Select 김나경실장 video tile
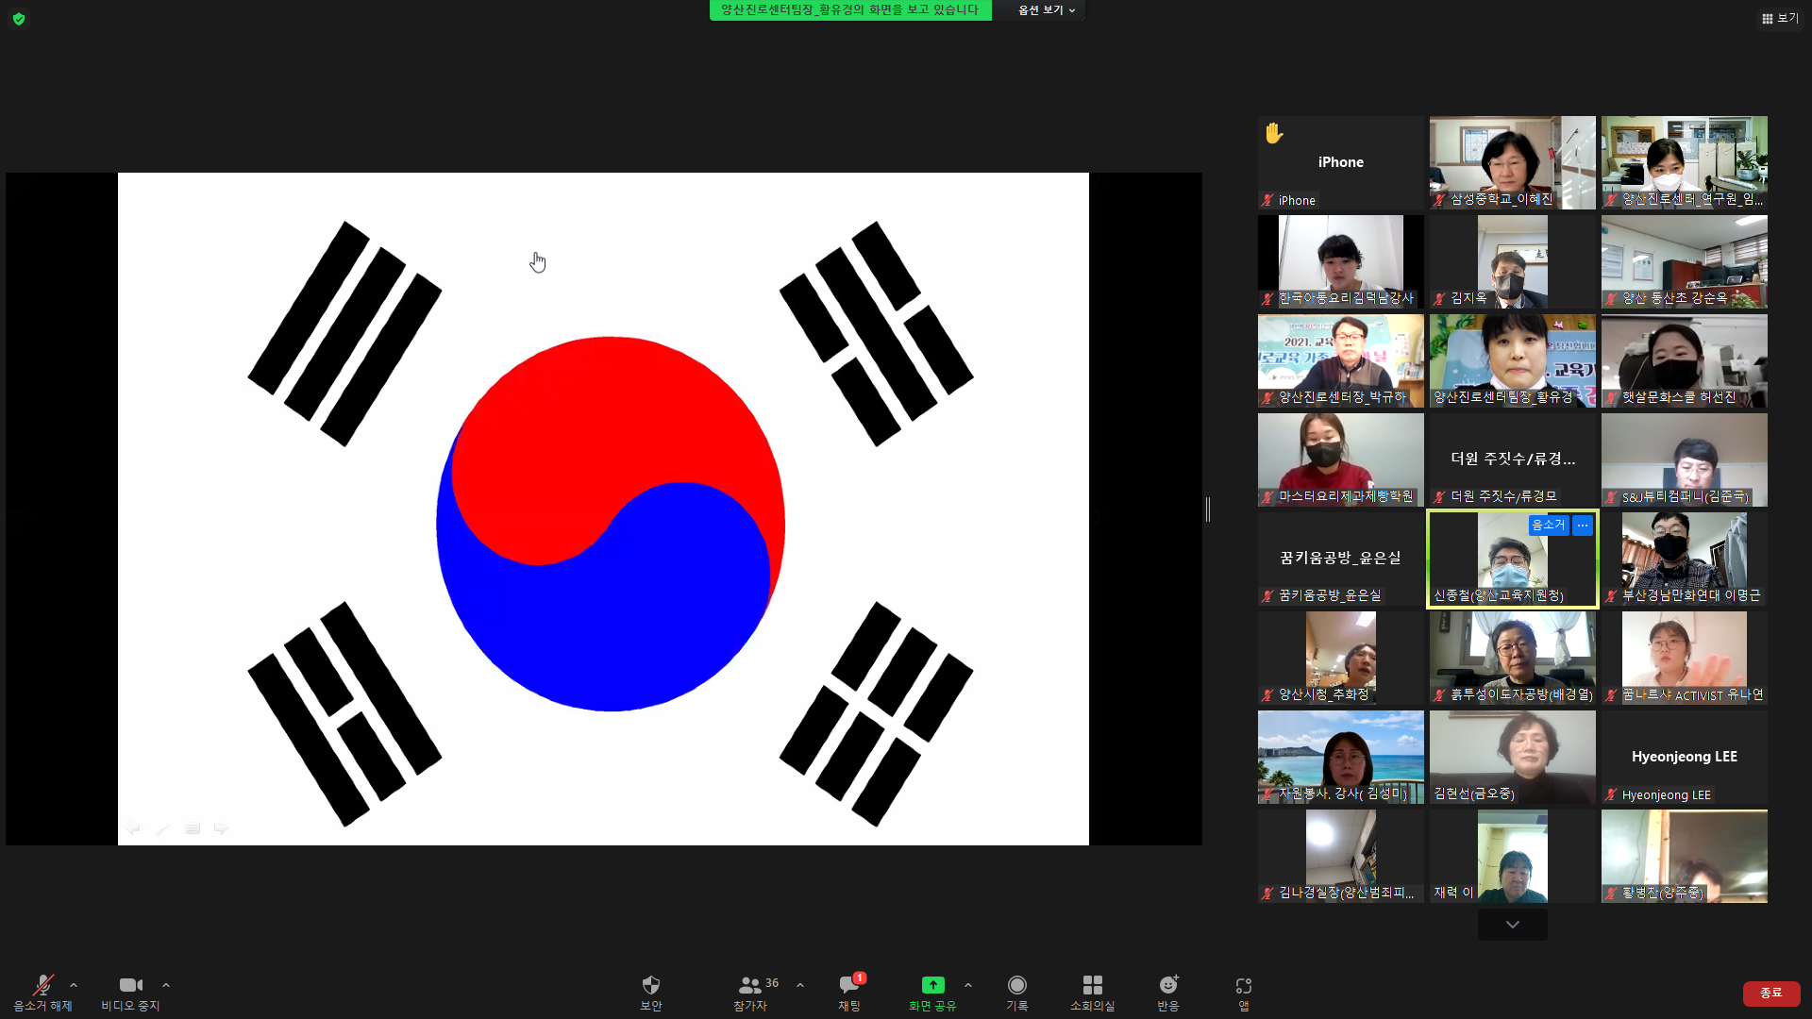 [x=1340, y=856]
